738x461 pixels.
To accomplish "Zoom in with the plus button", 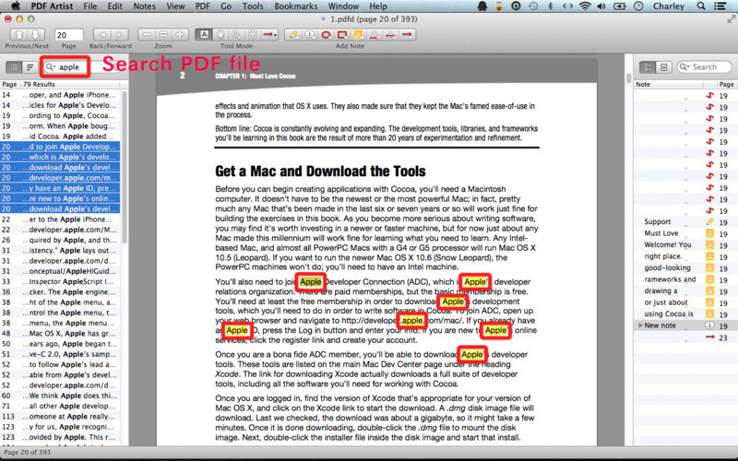I will [x=180, y=35].
